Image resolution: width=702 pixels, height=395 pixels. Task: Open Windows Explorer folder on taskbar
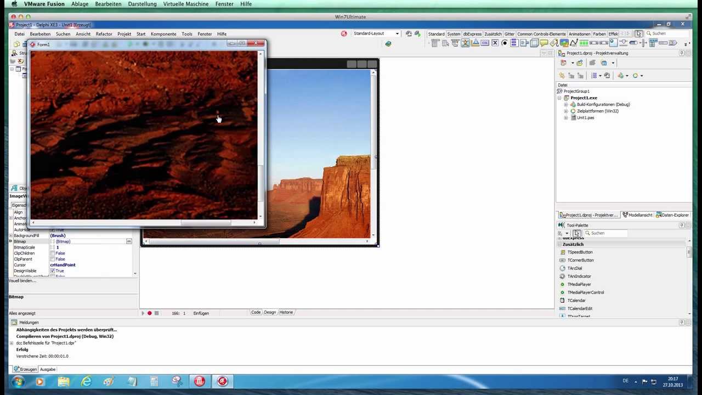click(64, 381)
